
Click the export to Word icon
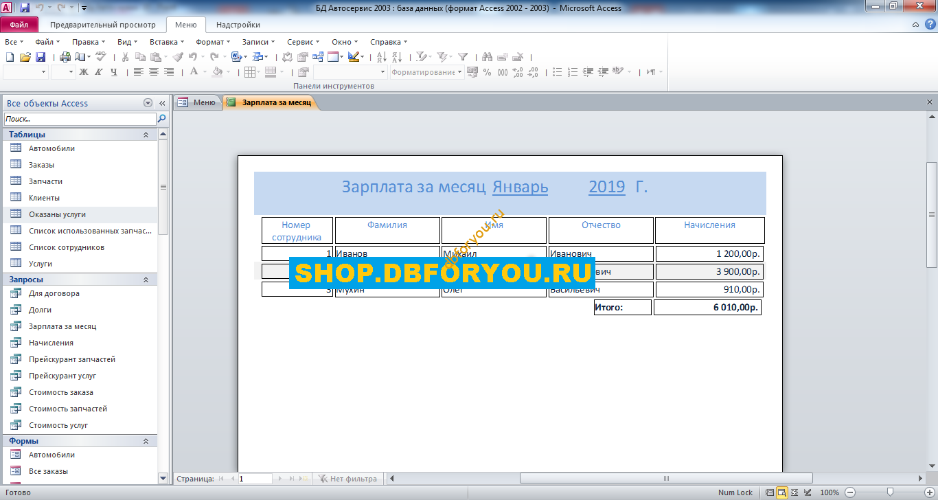tap(236, 57)
